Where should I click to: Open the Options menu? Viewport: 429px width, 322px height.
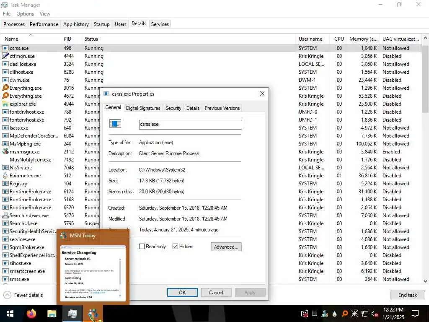[25, 14]
